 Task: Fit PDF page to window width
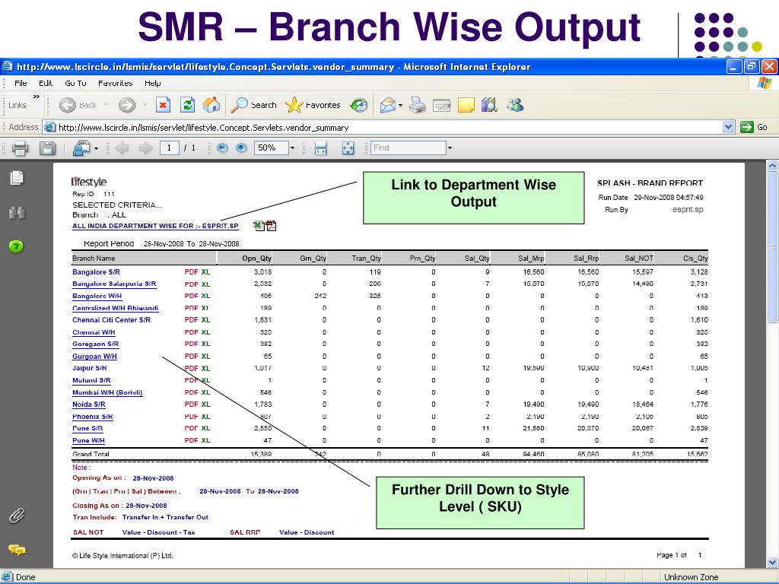click(x=321, y=148)
